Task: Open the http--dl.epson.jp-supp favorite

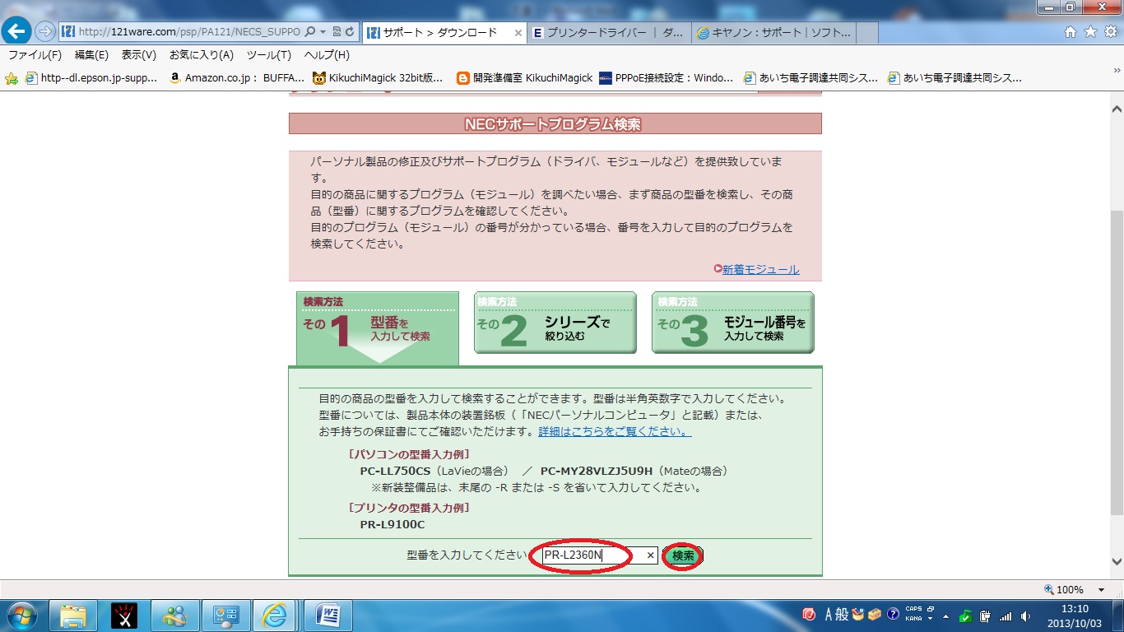Action: coord(91,78)
